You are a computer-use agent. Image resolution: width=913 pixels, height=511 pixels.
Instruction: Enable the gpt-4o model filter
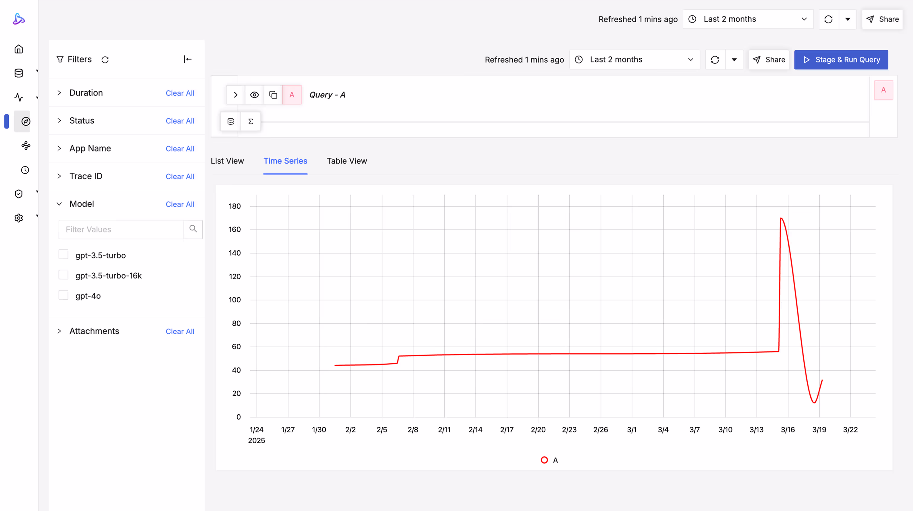click(x=63, y=295)
